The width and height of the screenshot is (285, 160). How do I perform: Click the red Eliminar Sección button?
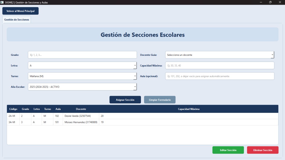coord(263,150)
